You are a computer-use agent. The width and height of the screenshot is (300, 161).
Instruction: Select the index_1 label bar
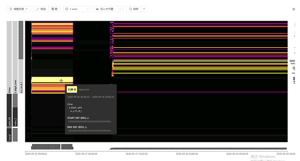click(x=15, y=117)
